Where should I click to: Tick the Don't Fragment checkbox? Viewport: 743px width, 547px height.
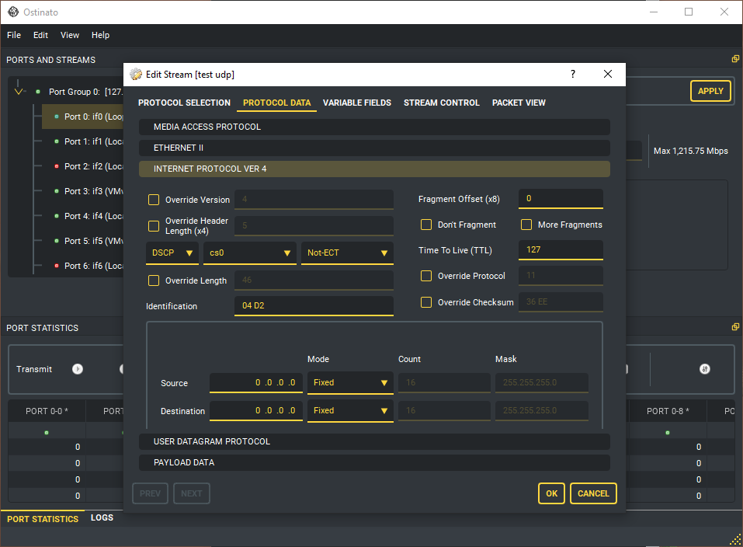[x=426, y=225]
